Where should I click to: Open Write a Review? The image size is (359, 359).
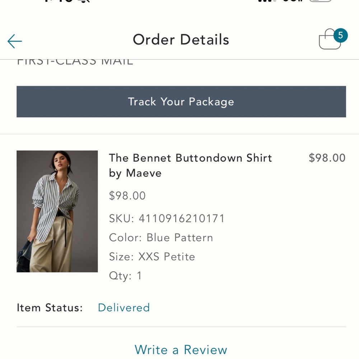[181, 350]
